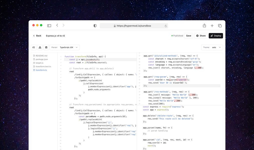Click the Deploy button
The image size is (254, 150).
216,36
